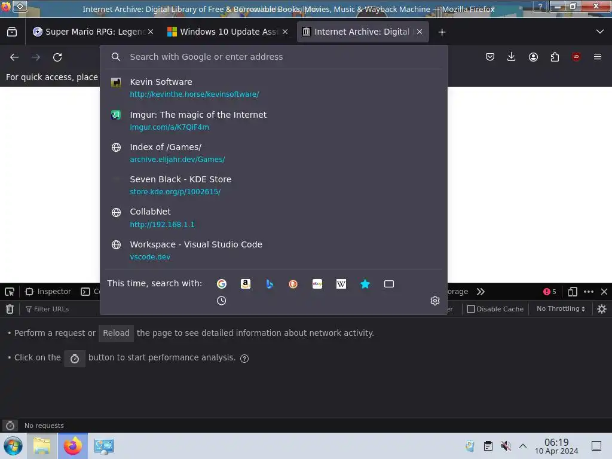Screen dimensions: 612x459
Task: Search this time with Wikipedia icon
Action: [x=341, y=284]
